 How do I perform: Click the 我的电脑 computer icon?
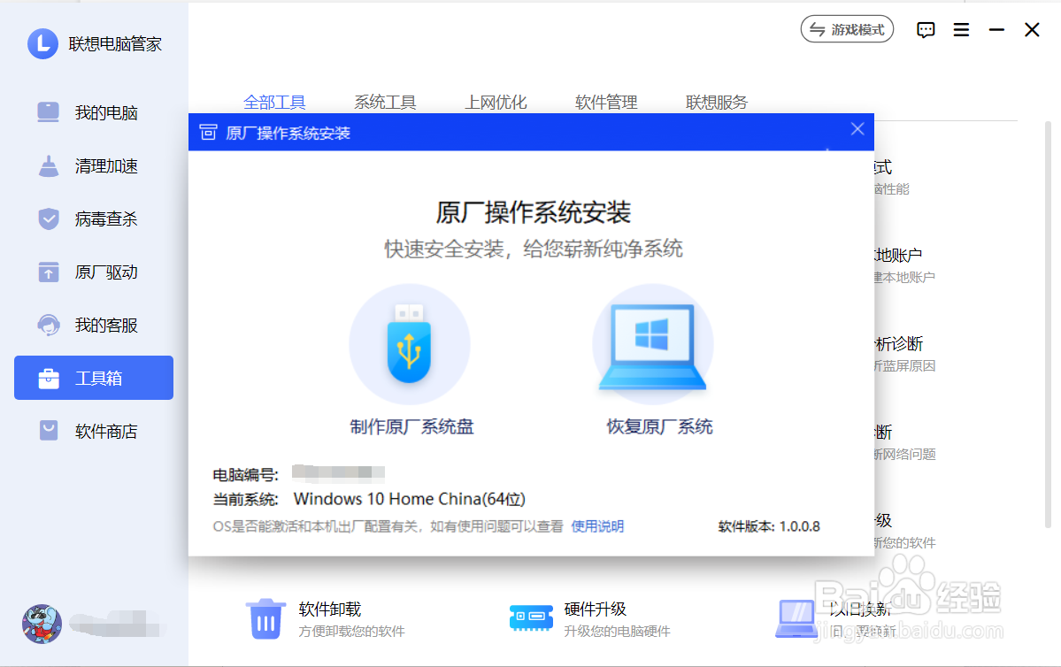(x=49, y=112)
